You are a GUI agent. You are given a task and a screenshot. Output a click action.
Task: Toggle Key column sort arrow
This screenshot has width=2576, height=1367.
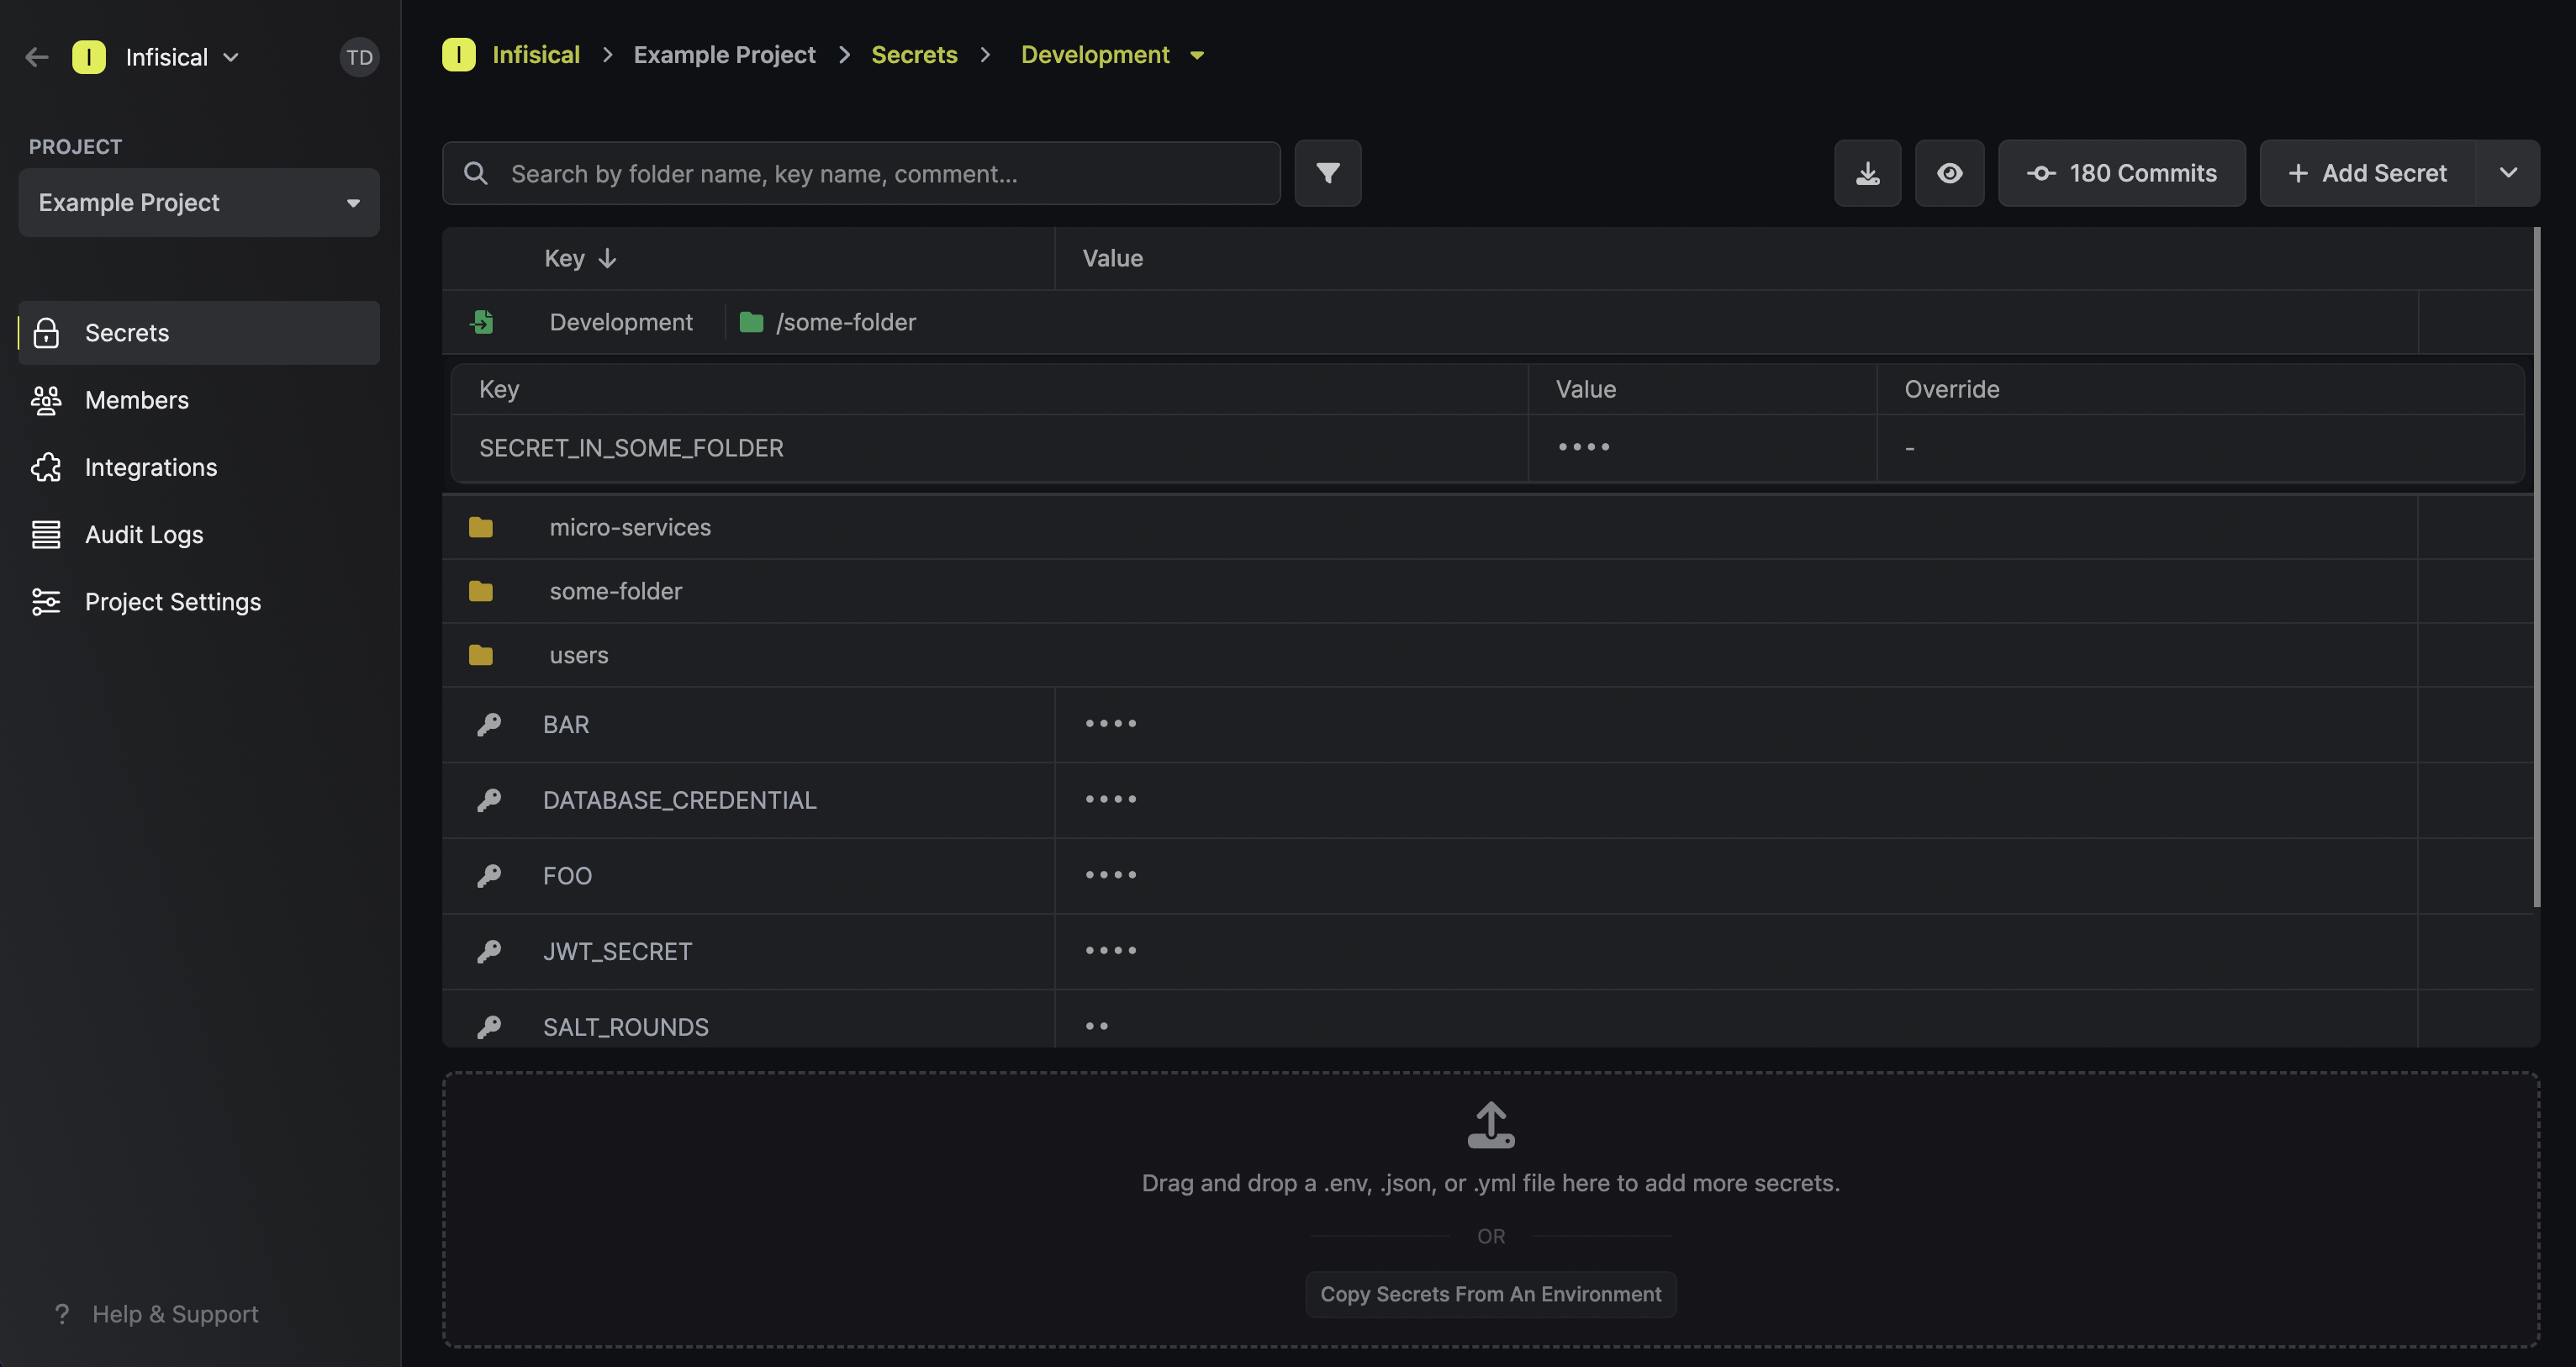[607, 258]
